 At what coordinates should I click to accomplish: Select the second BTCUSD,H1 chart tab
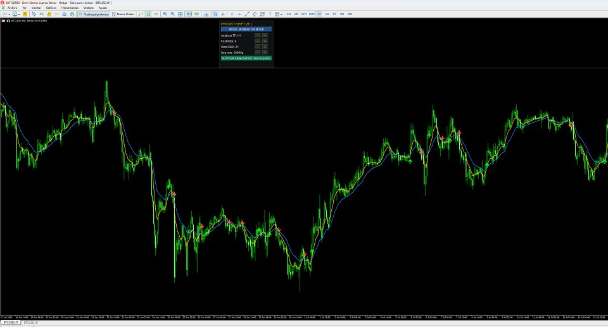point(31,323)
